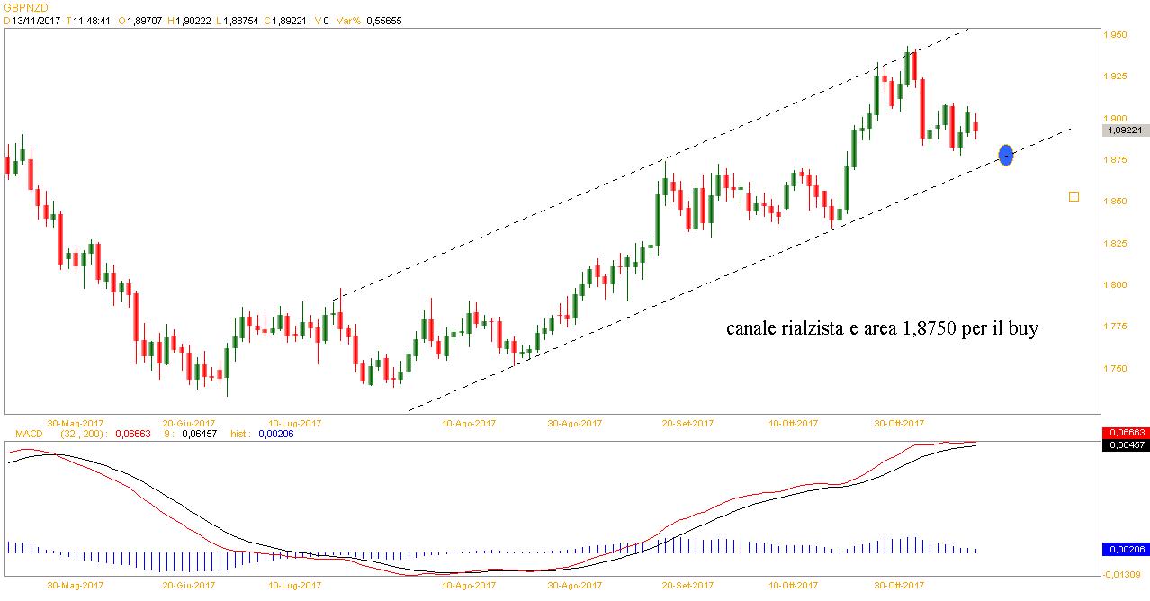The image size is (1150, 601).
Task: Click the 1,950 price axis label
Action: pyautogui.click(x=1115, y=35)
